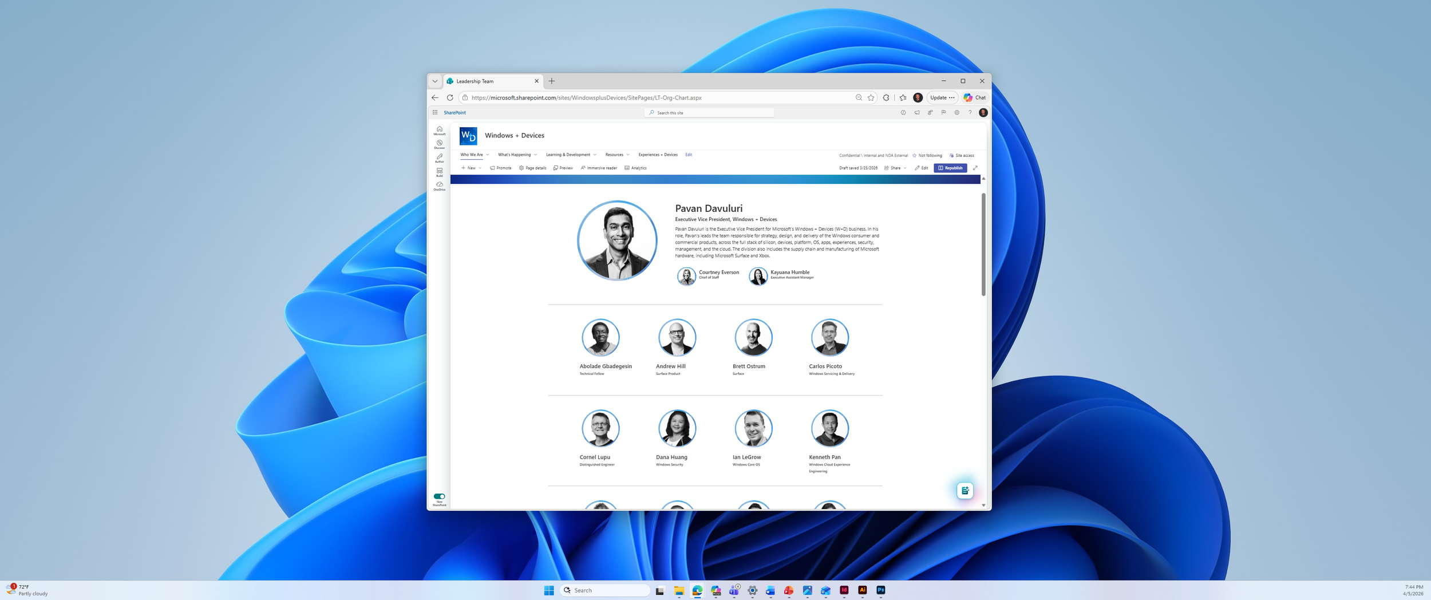1431x600 pixels.
Task: Launch Immersive reader
Action: [x=599, y=168]
